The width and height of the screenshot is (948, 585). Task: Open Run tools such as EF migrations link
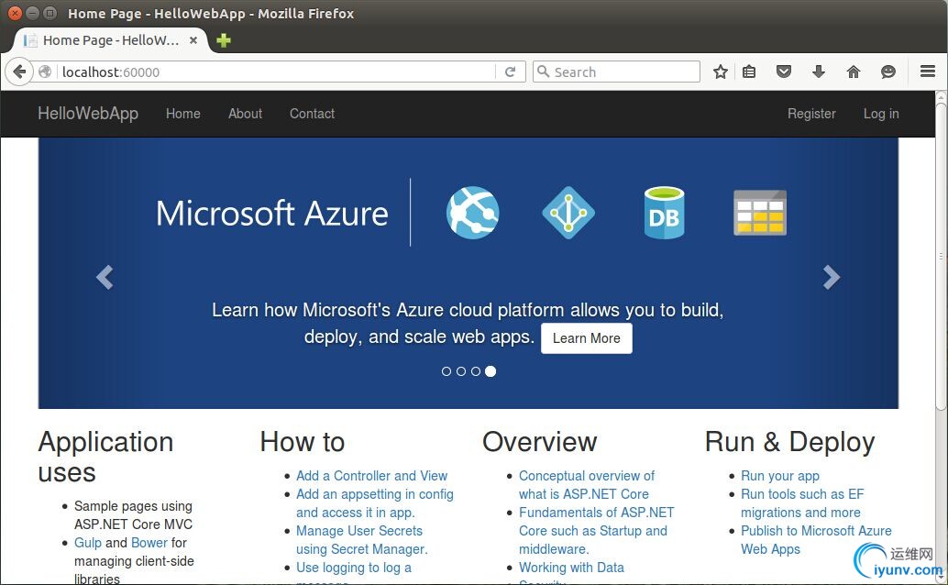[x=802, y=503]
